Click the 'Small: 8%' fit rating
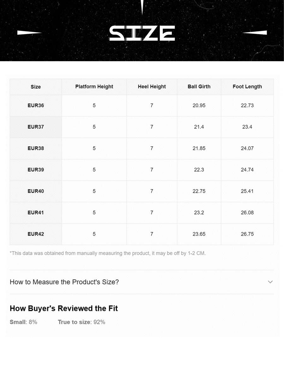Viewport: 284px width, 378px height. (x=23, y=322)
